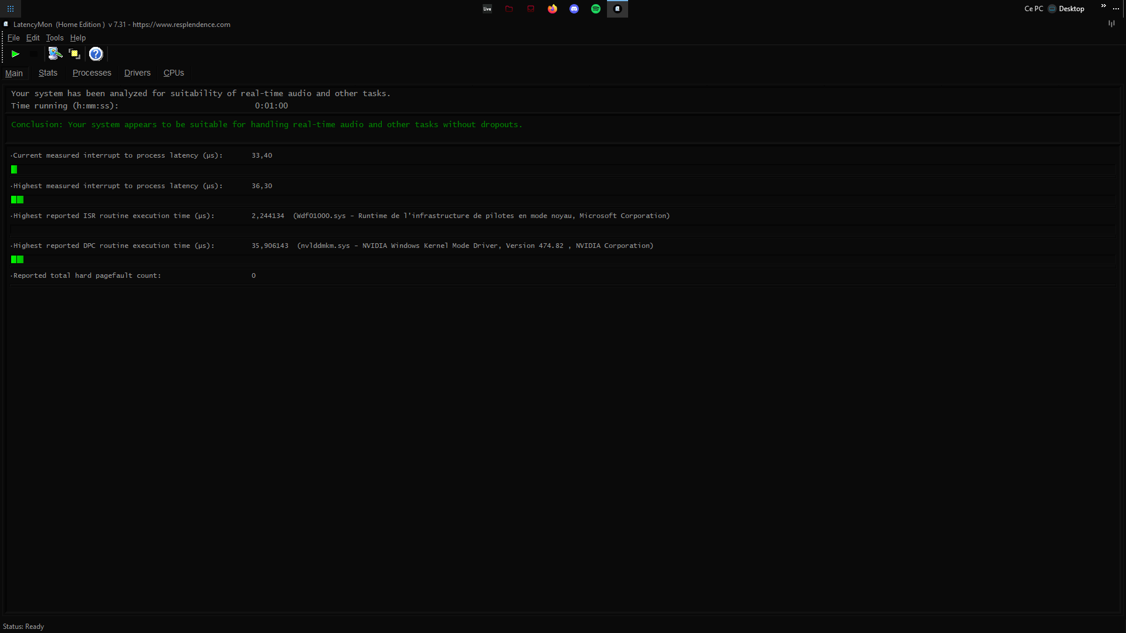Open the blue question mark help icon

(96, 54)
